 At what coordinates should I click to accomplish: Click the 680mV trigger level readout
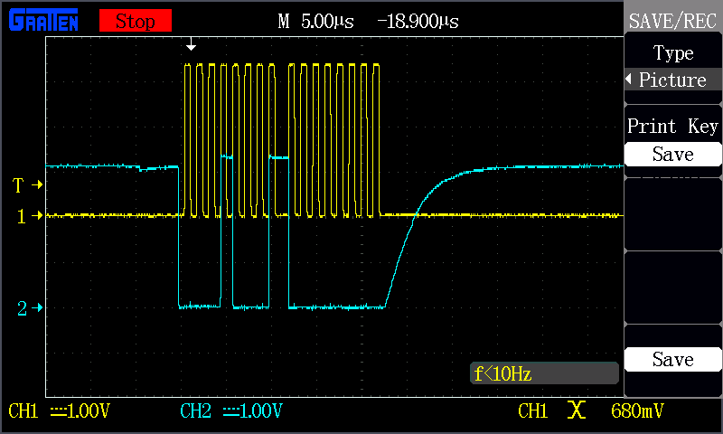click(637, 410)
